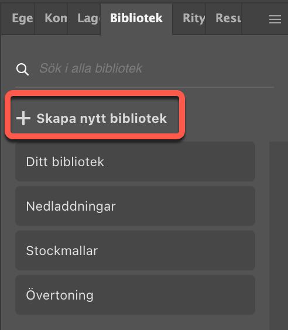
Task: Open the panel hamburger menu
Action: [275, 19]
